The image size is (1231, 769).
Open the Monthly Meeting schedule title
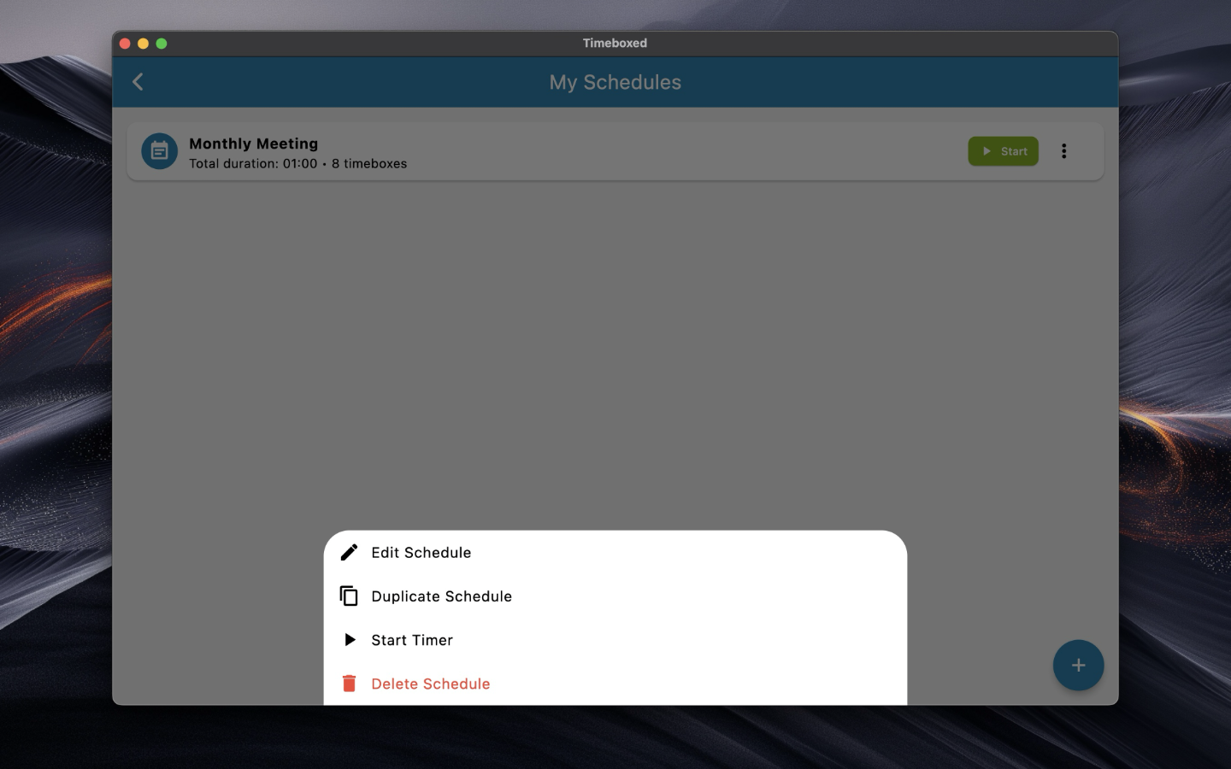(x=253, y=144)
